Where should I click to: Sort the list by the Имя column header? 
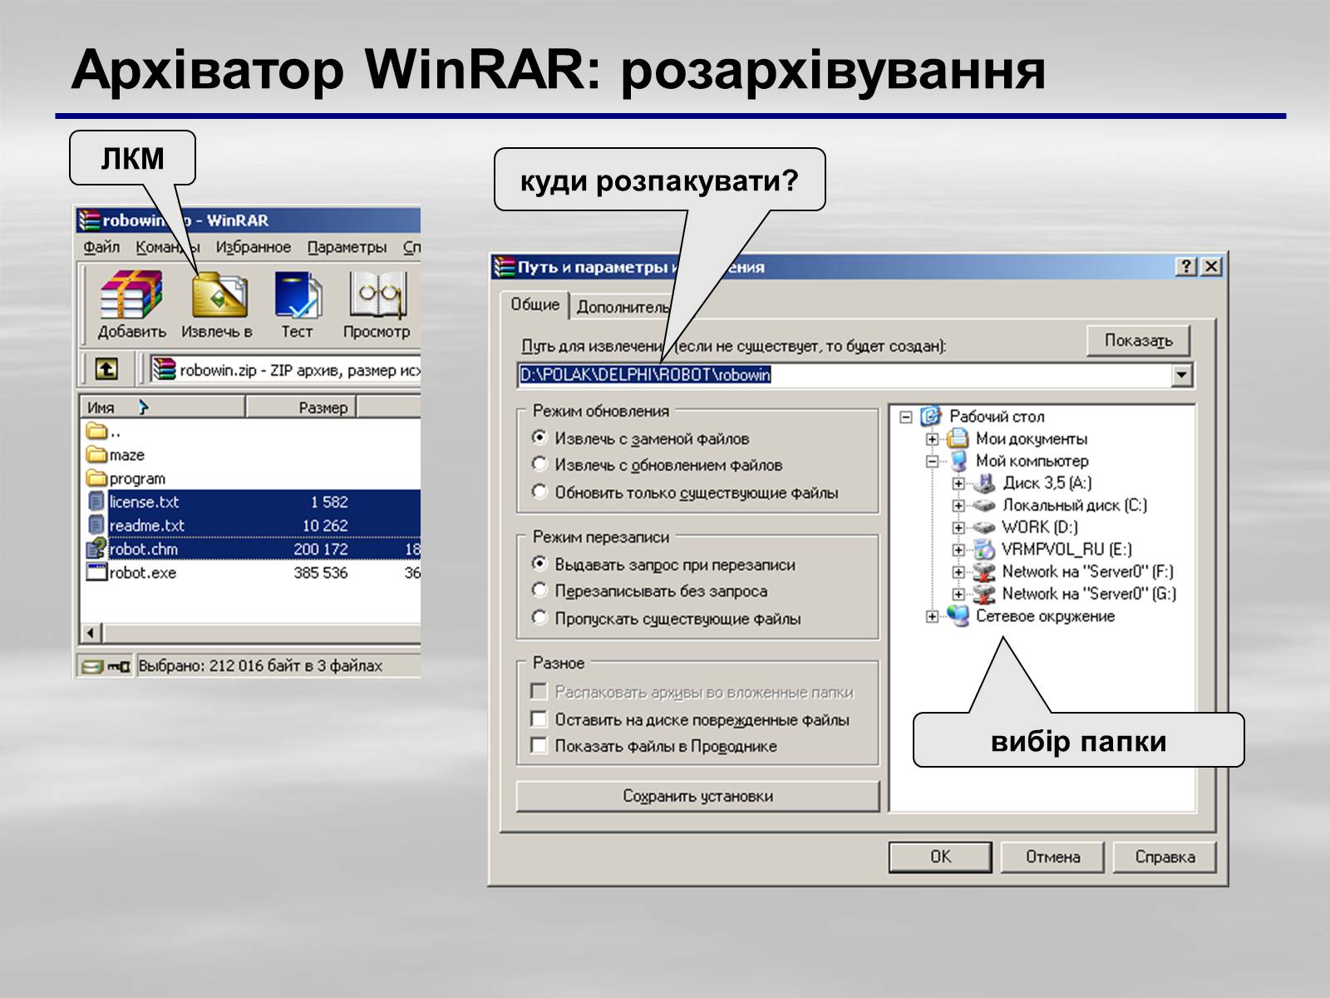(x=163, y=408)
